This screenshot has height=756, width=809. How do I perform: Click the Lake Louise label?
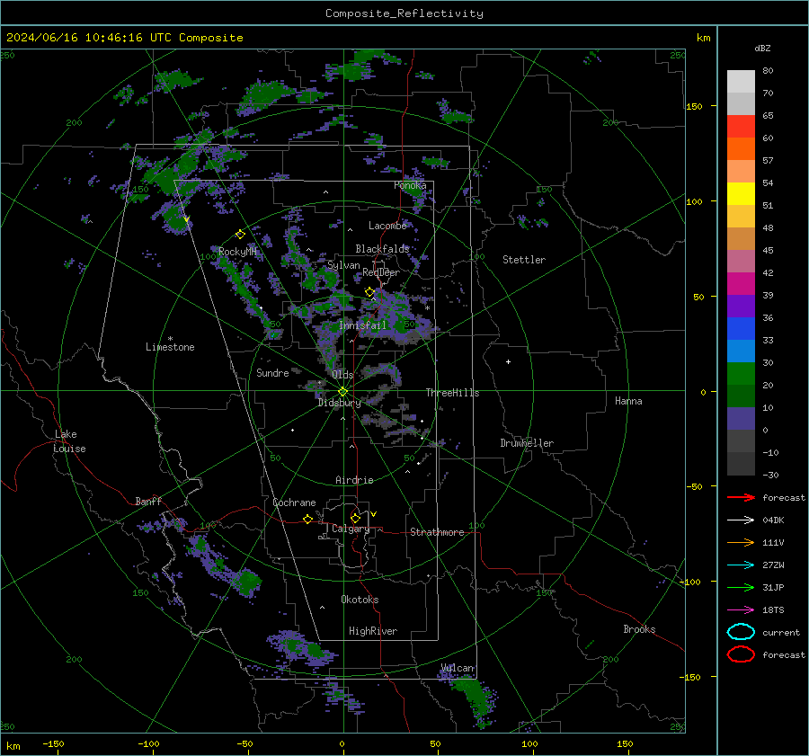[69, 441]
